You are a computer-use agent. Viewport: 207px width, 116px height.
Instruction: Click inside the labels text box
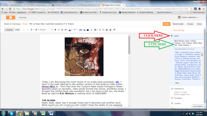pos(189,43)
